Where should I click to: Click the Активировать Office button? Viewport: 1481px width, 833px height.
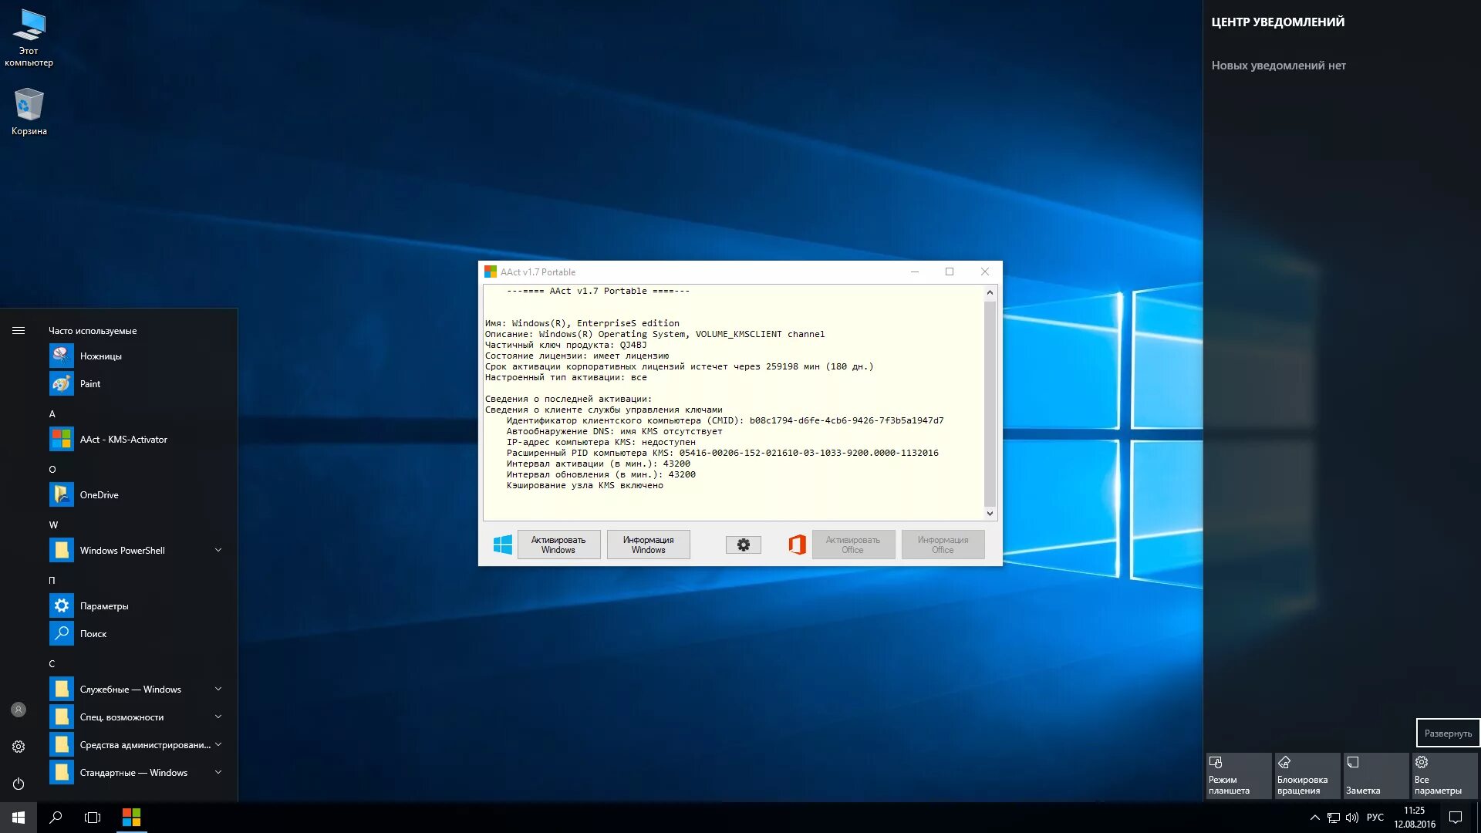(x=852, y=545)
